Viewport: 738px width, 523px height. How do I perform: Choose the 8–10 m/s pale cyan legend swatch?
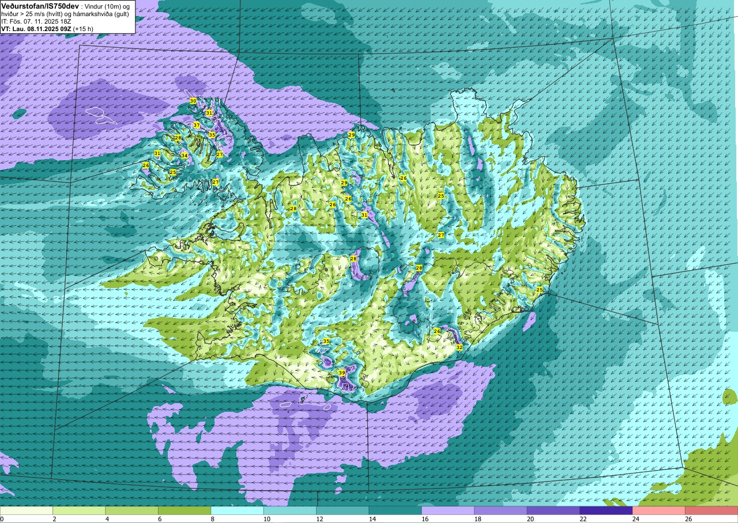coord(237,510)
